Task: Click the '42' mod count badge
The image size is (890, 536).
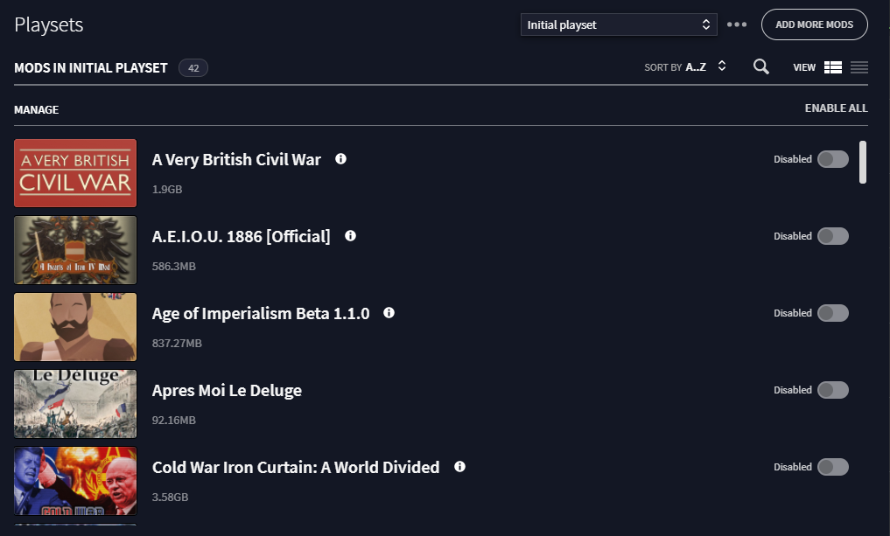Action: [193, 68]
